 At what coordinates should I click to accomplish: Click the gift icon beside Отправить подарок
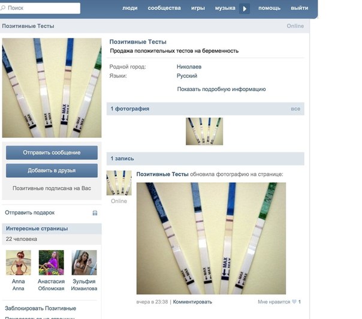95,213
